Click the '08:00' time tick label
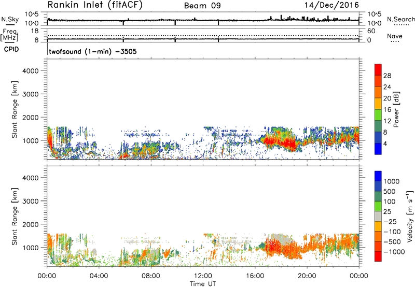Viewport: 415px width, 287px height. [151, 276]
